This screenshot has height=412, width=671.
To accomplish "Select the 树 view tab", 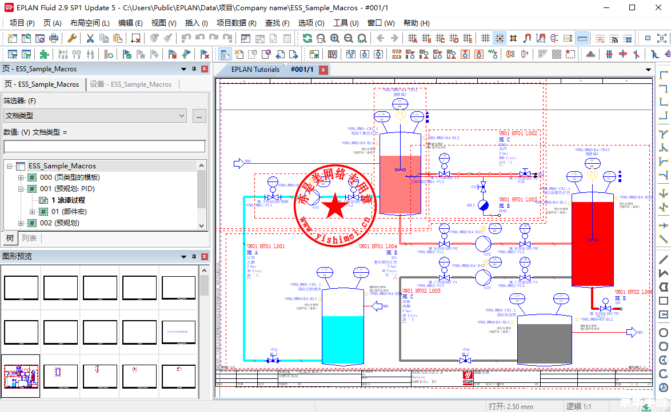I will (x=10, y=238).
